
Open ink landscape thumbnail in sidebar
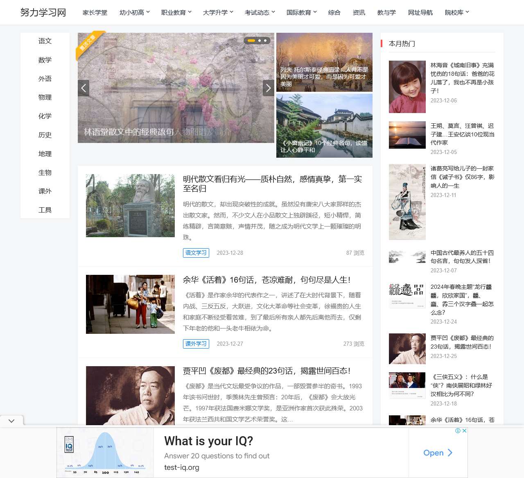pos(407,256)
